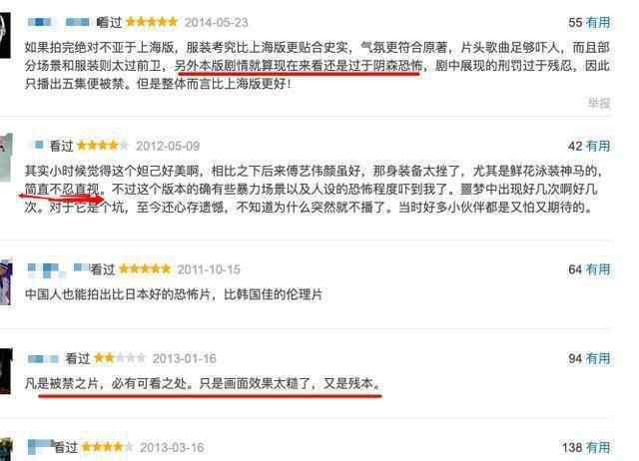This screenshot has width=639, height=461.
Task: Mark the 64-vote review as 有用
Action: click(598, 269)
